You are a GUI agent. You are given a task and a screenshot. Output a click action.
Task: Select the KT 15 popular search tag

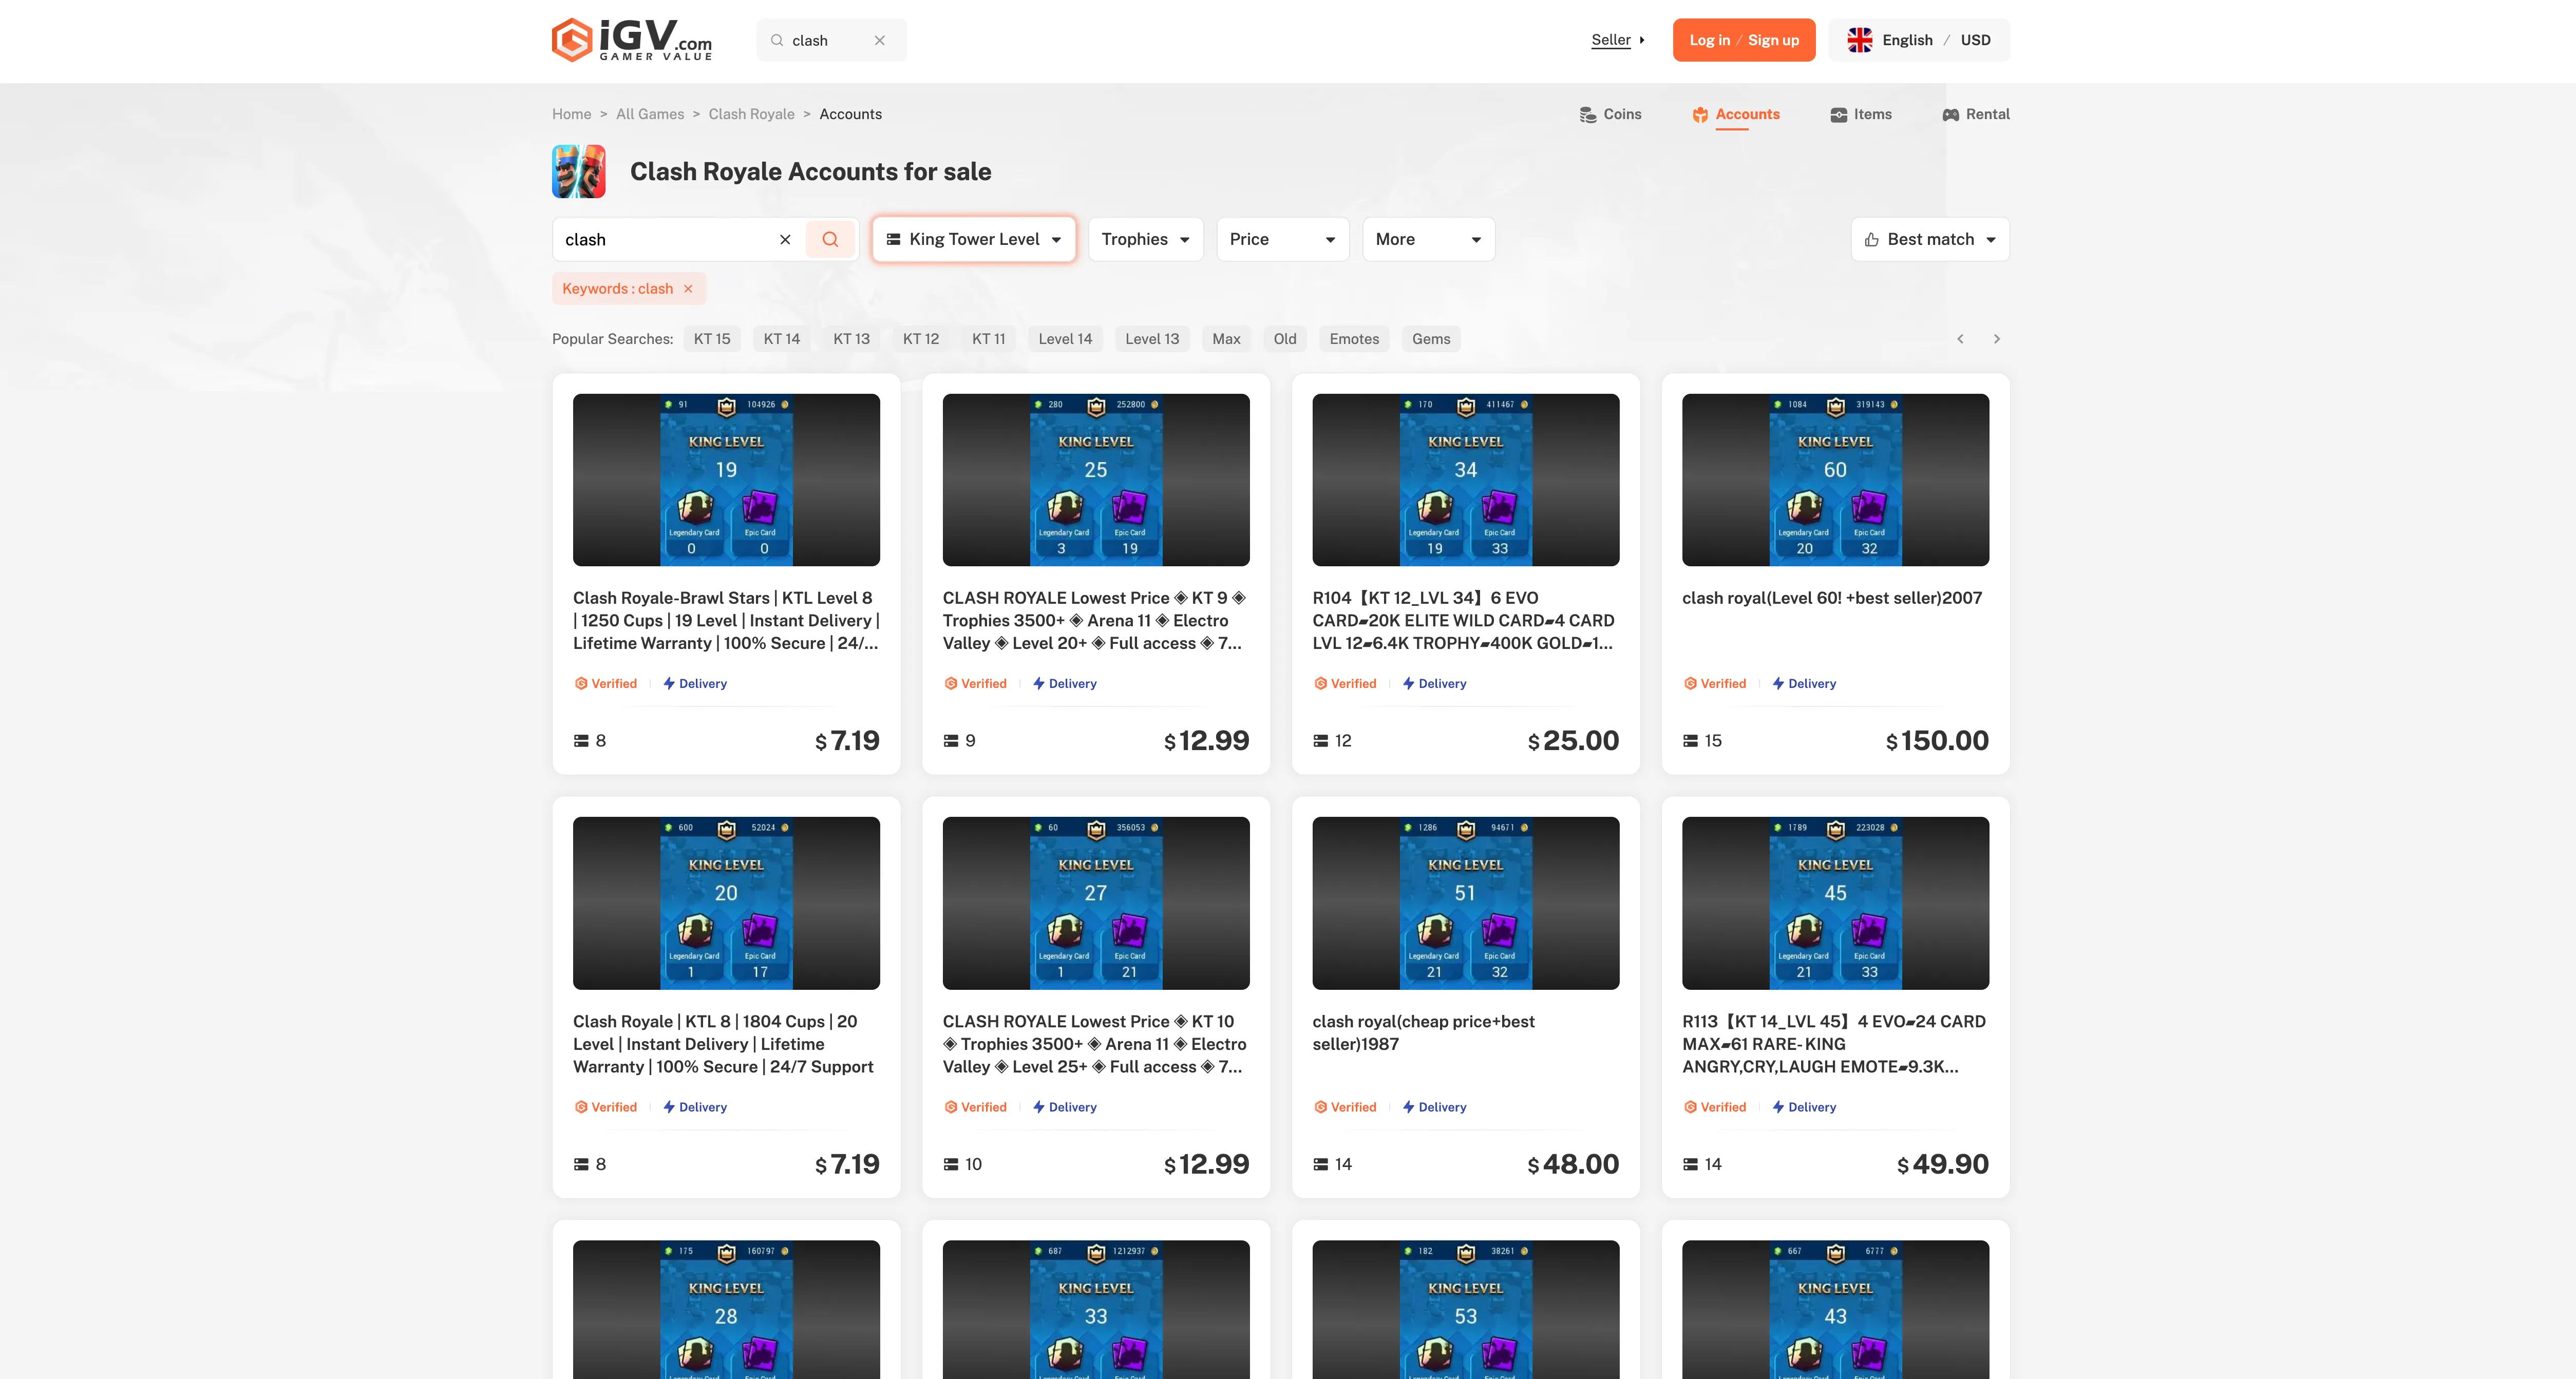click(712, 339)
